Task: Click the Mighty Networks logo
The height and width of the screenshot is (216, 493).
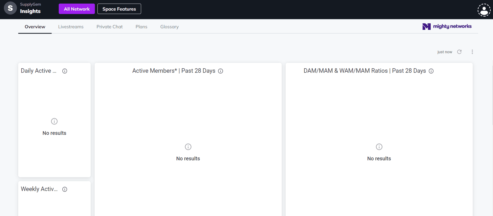Action: click(x=447, y=26)
